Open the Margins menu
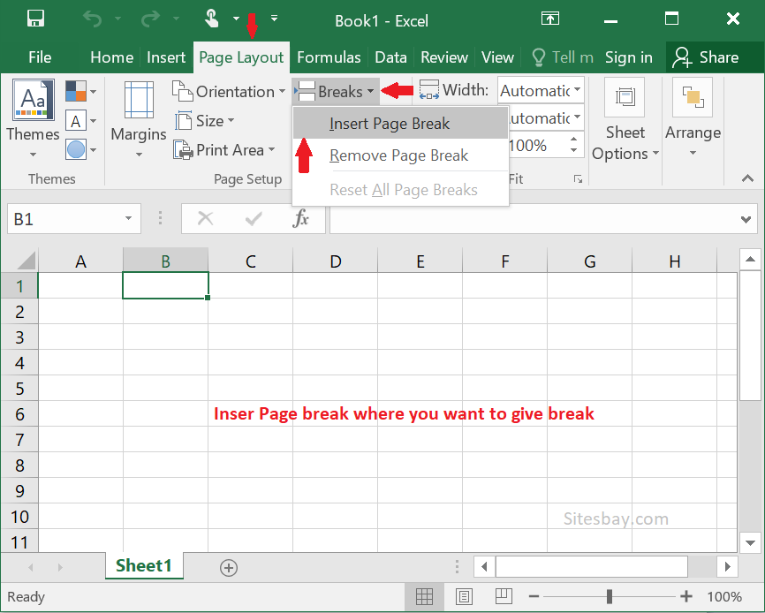The image size is (765, 613). pos(139,119)
